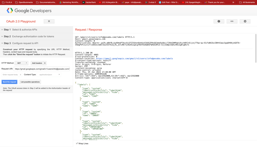Collapse Step 3 Configure request to API
This screenshot has width=257, height=147.
tap(36, 43)
